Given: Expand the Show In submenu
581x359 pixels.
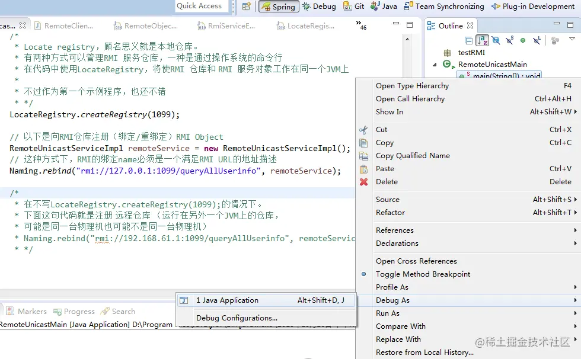Looking at the screenshot, I should (x=468, y=112).
